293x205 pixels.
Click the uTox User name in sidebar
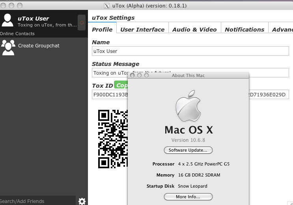[x=33, y=19]
